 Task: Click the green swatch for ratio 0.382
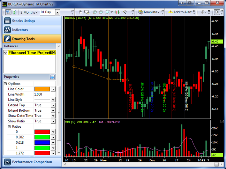(x=42, y=137)
